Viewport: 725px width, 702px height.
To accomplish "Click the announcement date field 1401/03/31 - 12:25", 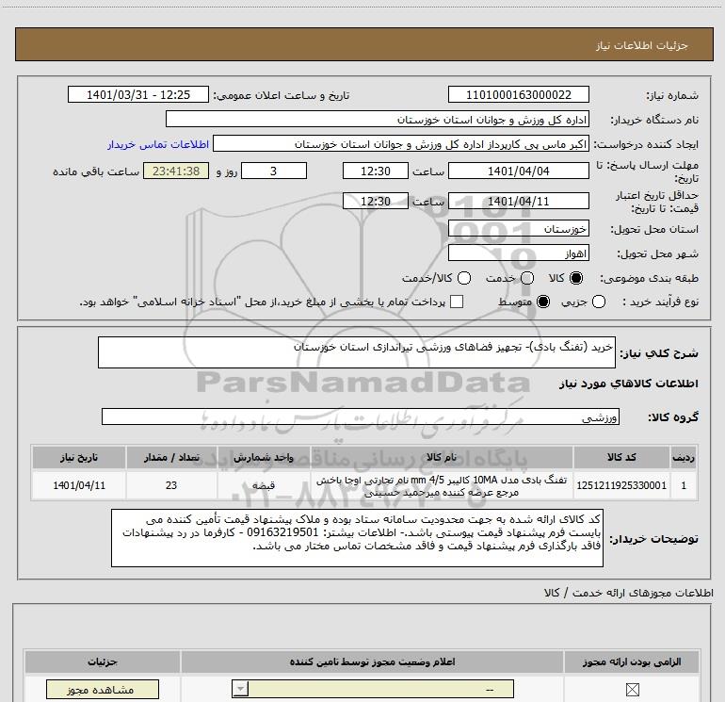I will (x=138, y=95).
